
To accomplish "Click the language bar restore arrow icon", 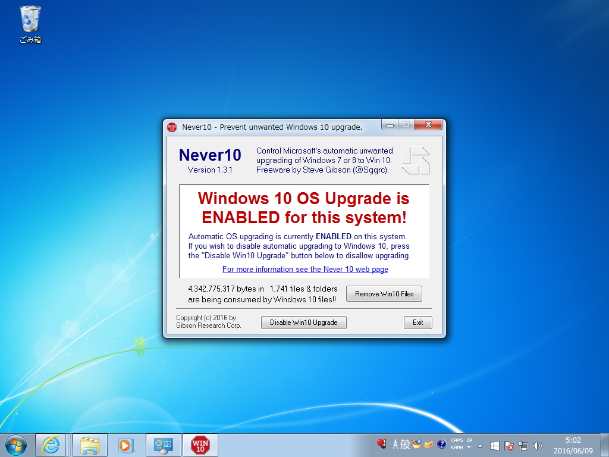I will (469, 440).
